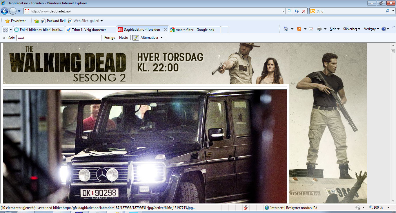This screenshot has height=213, width=396.
Task: Open the Verktøy menu
Action: pyautogui.click(x=371, y=29)
